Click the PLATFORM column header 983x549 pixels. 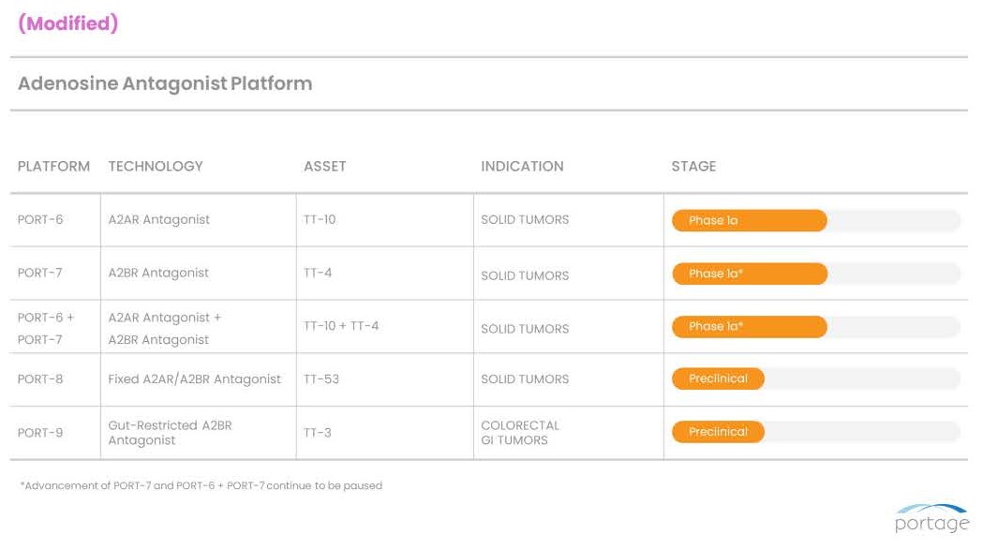pyautogui.click(x=53, y=167)
